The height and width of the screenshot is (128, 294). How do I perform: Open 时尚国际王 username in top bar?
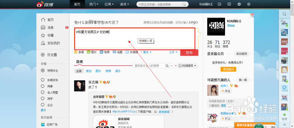206,4
